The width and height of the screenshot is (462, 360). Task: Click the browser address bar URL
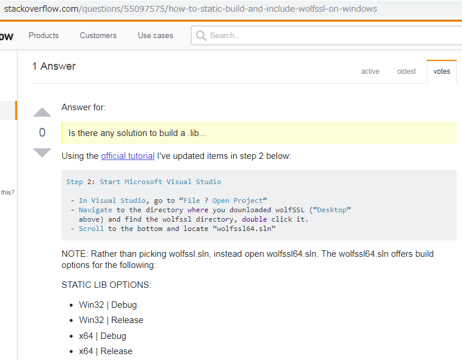(x=190, y=9)
